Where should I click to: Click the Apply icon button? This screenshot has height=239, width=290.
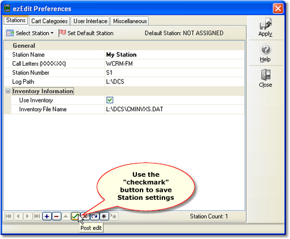pyautogui.click(x=265, y=27)
